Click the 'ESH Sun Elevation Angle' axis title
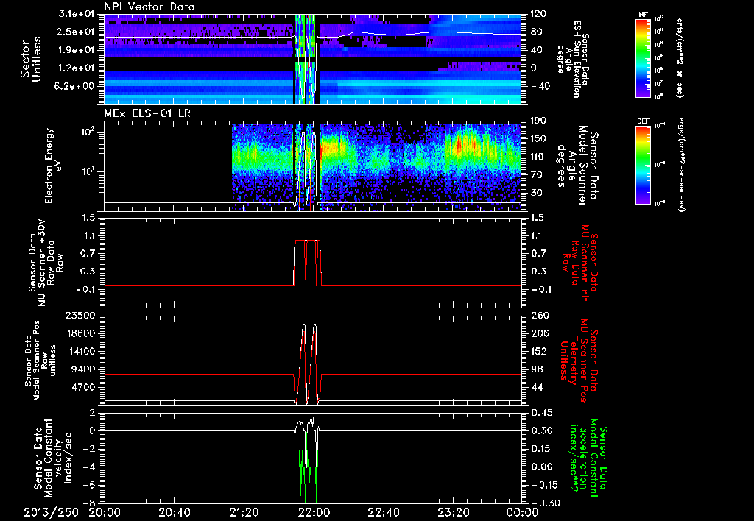 coord(571,59)
